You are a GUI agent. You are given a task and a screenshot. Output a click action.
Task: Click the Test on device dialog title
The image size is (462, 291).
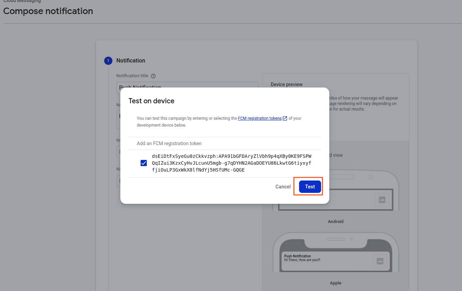pyautogui.click(x=151, y=101)
